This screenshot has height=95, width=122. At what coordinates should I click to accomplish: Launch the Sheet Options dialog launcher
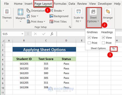[x=114, y=48]
